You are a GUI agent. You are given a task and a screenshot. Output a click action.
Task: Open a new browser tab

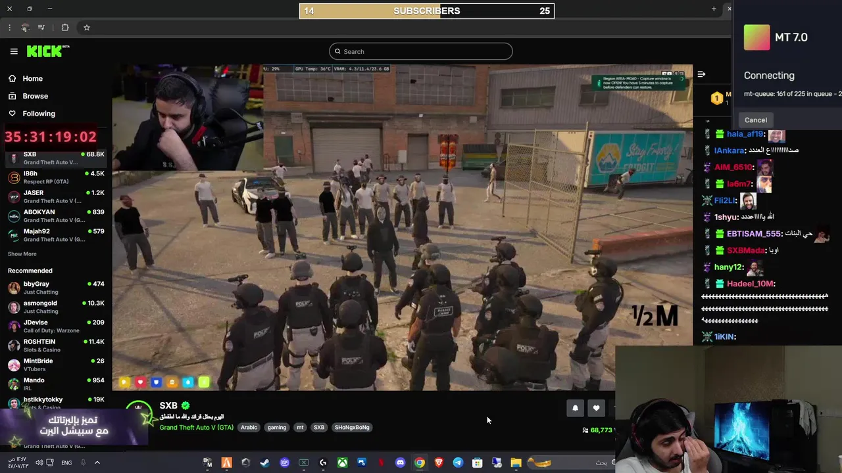[x=714, y=9]
